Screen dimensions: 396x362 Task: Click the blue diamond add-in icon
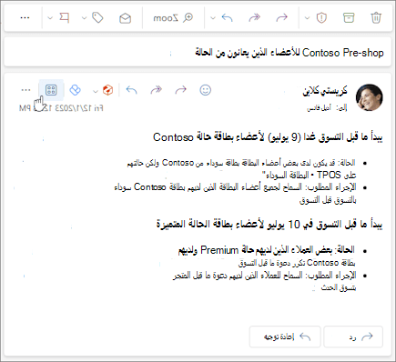(x=75, y=90)
